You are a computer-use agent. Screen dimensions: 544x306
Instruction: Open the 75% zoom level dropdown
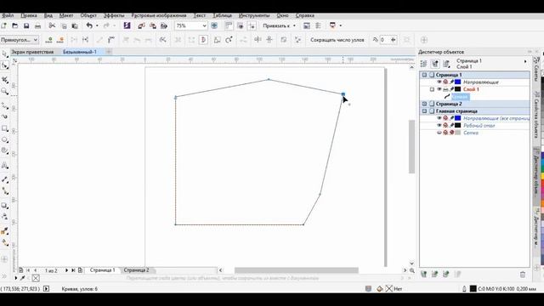coord(204,25)
